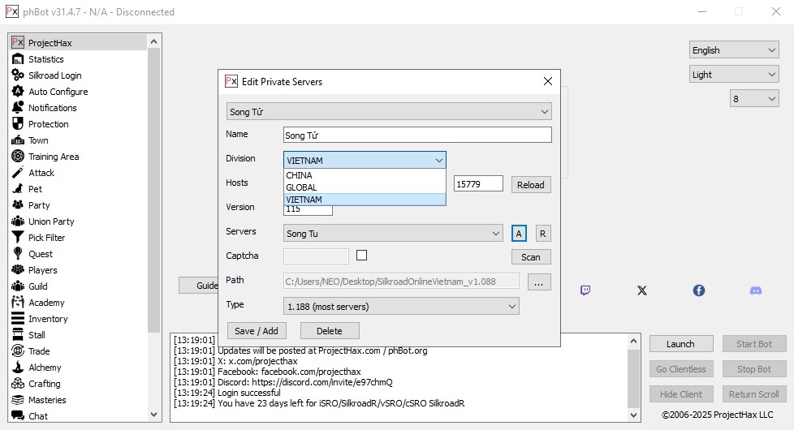794x430 pixels.
Task: Open Protection settings in sidebar
Action: (48, 124)
